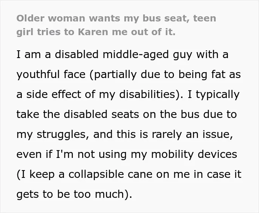This screenshot has height=213, width=259.
Task: Click the words "on me in case it"
Action: (x=199, y=175)
